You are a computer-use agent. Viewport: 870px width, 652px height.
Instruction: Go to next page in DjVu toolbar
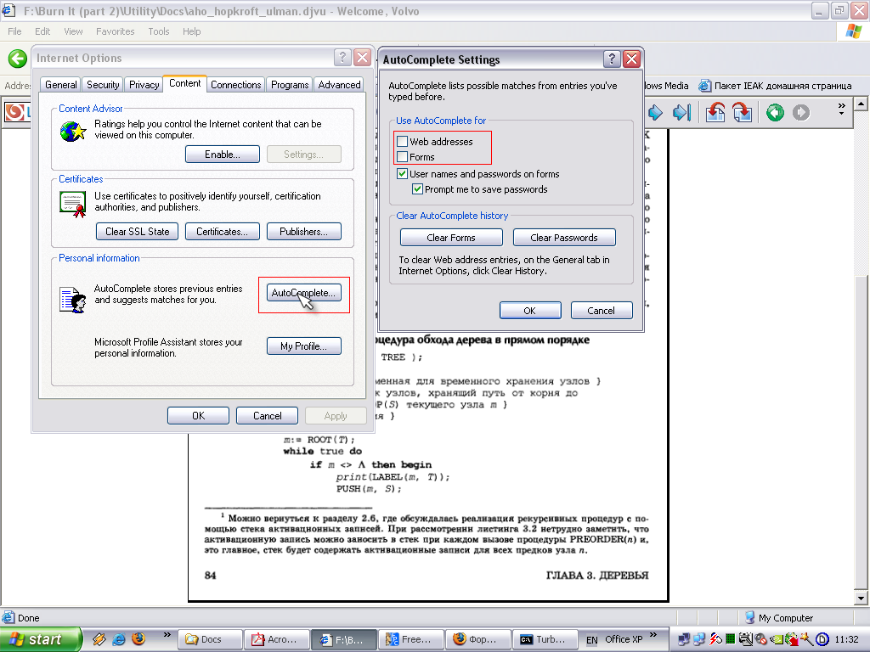click(655, 112)
